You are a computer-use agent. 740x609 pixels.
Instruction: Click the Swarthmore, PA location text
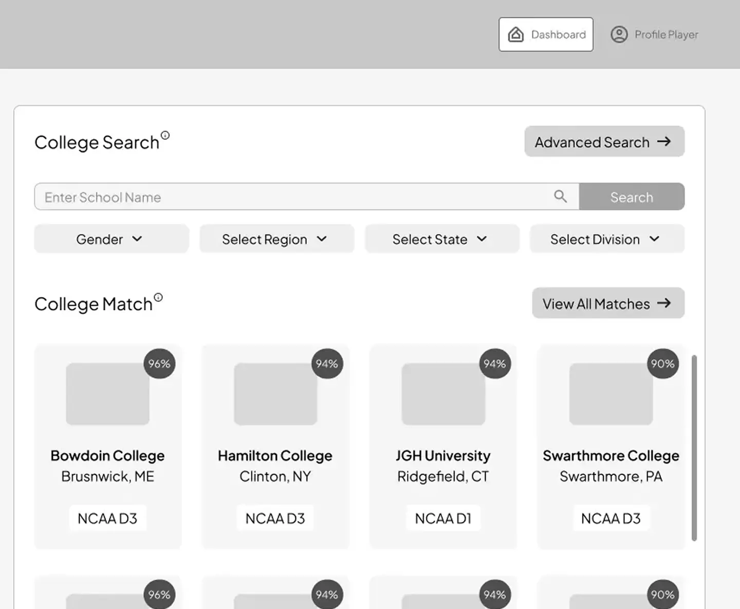pyautogui.click(x=611, y=477)
